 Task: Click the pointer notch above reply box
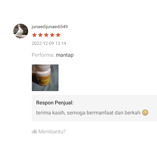(x=43, y=94)
